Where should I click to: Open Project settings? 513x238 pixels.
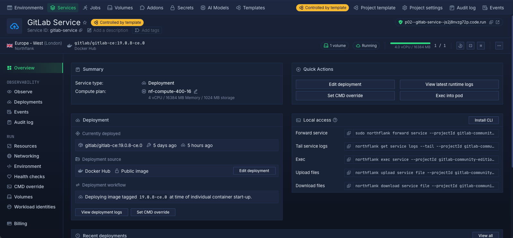(422, 8)
